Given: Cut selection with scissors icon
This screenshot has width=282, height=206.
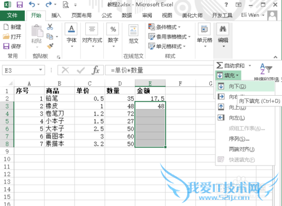Looking at the screenshot, I should tap(50, 26).
